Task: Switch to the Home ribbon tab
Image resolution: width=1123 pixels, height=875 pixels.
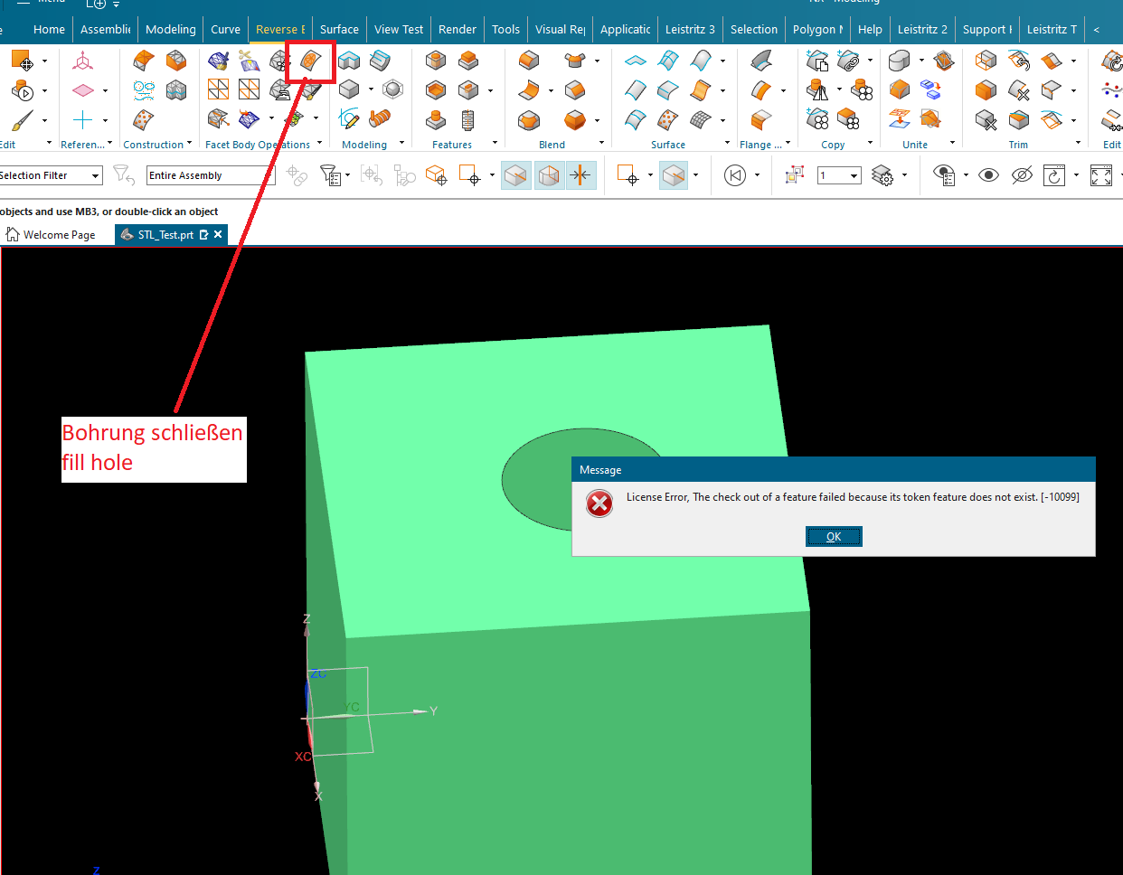Action: pos(49,29)
